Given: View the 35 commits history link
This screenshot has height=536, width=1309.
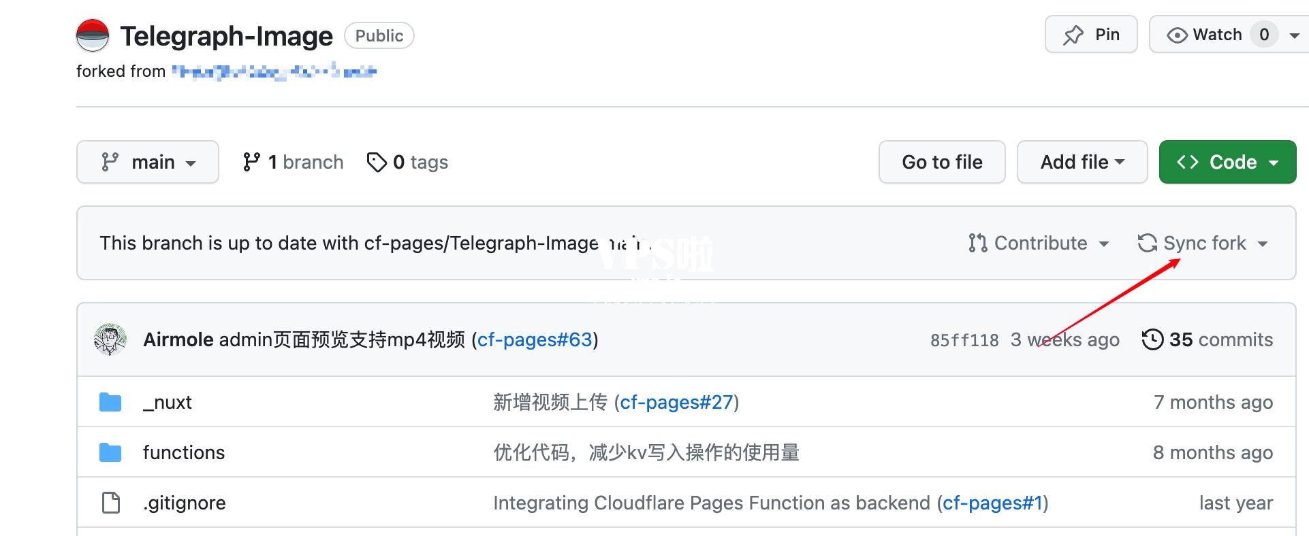Looking at the screenshot, I should point(1208,339).
